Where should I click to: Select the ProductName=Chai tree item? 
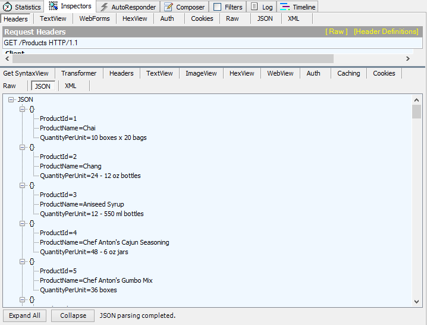[x=67, y=128]
